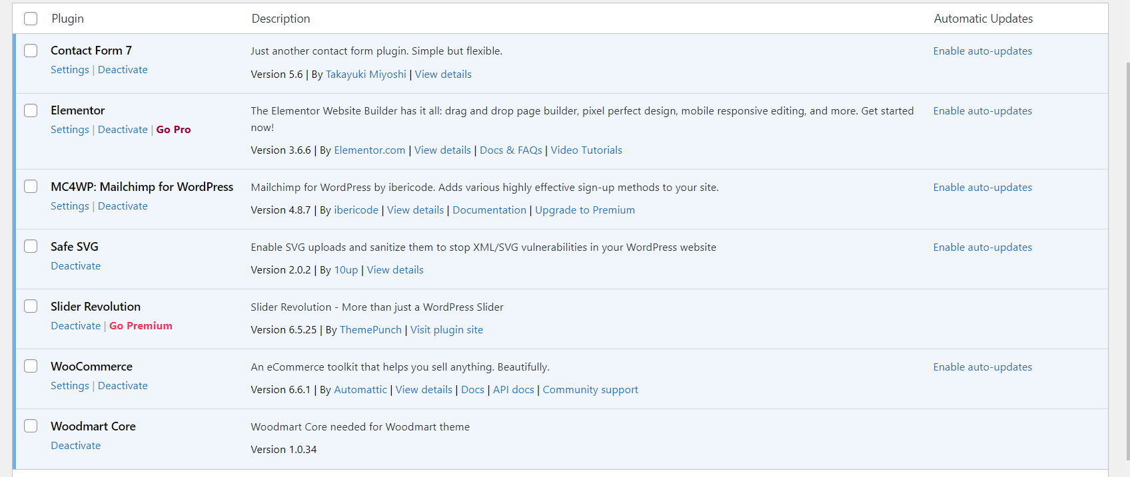Open Contact Form 7 Settings link
Viewport: 1130px width, 477px height.
click(x=69, y=70)
